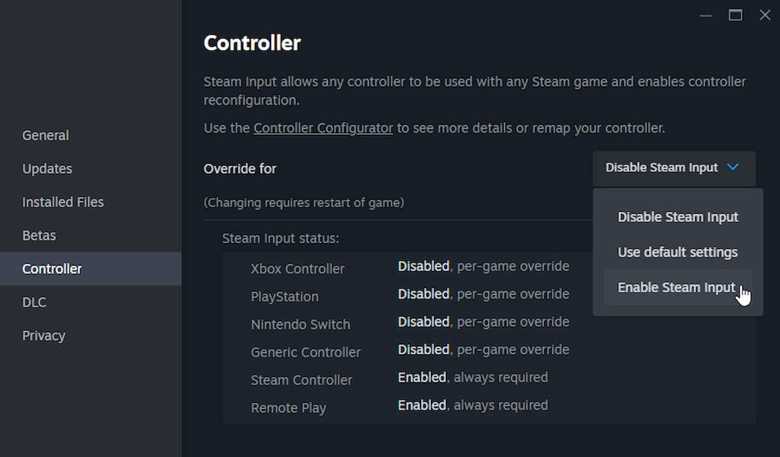The height and width of the screenshot is (457, 780).
Task: Click the Xbox Controller status row
Action: 297,268
